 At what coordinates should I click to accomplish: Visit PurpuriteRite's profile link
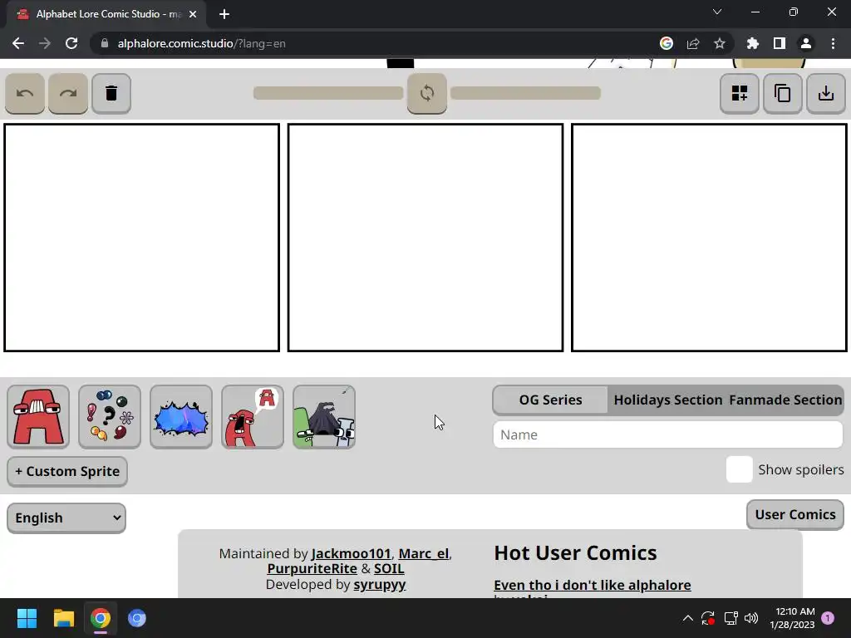pyautogui.click(x=312, y=568)
